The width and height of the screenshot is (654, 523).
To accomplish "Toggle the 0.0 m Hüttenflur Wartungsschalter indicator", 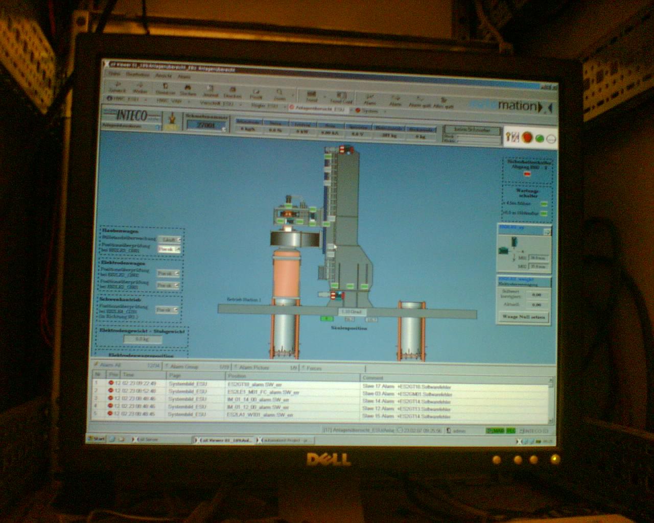I will click(544, 212).
